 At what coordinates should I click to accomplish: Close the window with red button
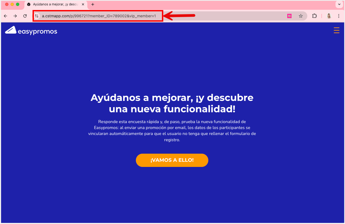(x=7, y=4)
